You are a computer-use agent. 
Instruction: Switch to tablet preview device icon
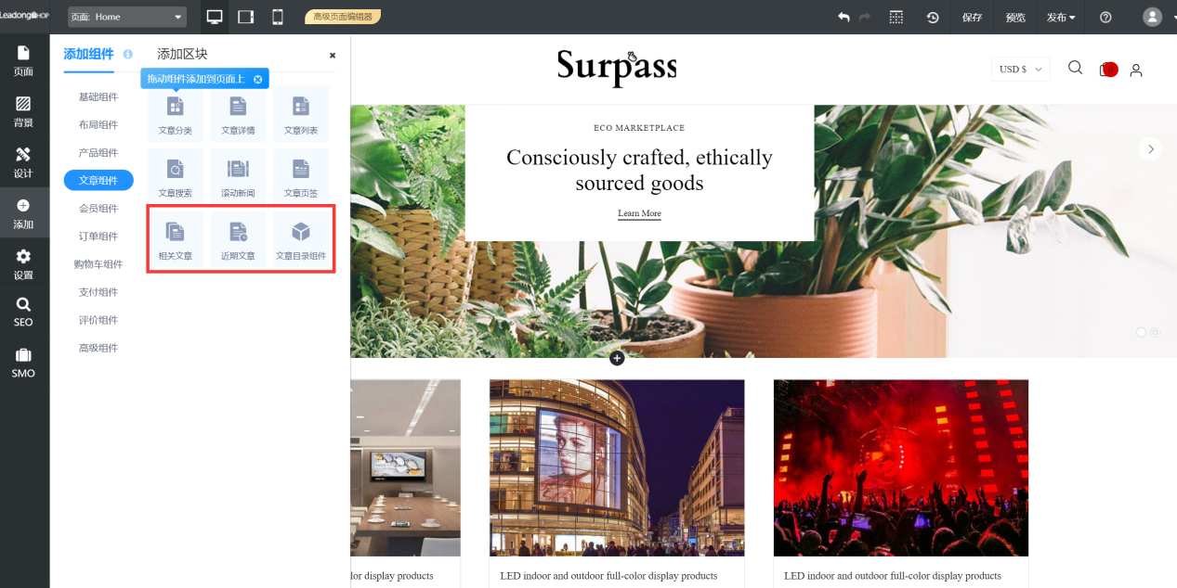point(246,17)
